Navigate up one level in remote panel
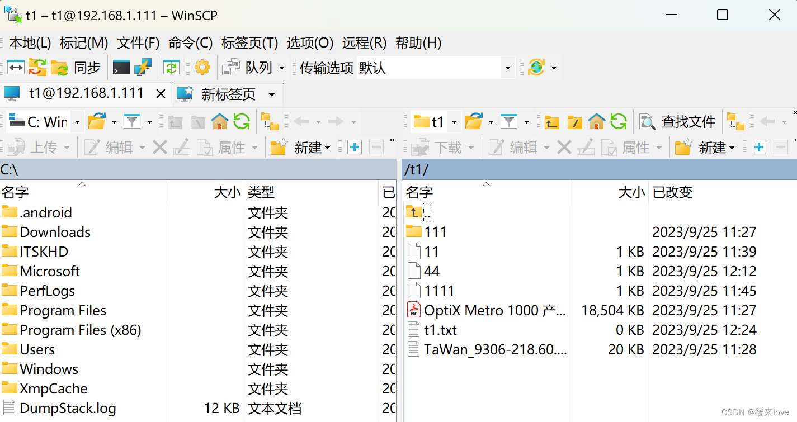The height and width of the screenshot is (422, 797). 551,121
